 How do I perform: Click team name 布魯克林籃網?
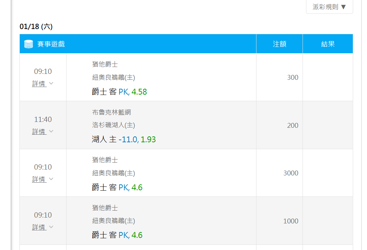pyautogui.click(x=111, y=112)
